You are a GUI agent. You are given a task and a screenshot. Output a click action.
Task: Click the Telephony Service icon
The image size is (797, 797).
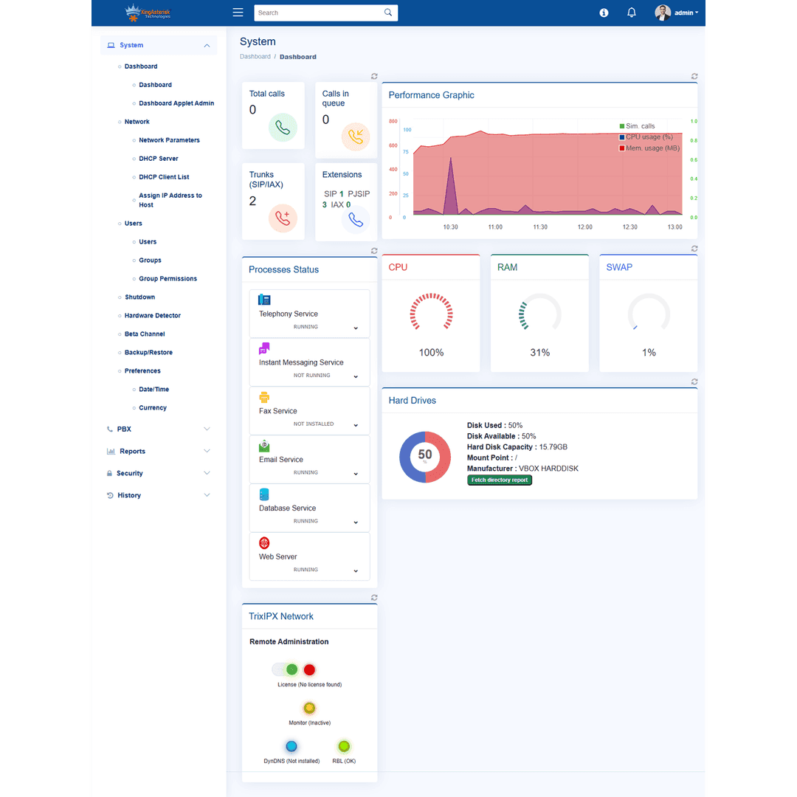tap(265, 299)
